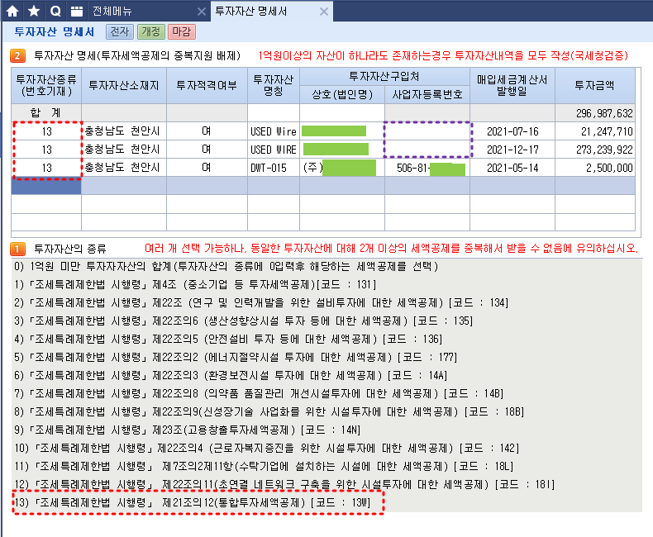
Task: Click item 7) 제22조의8 의약품 품질관리
Action: 259,394
